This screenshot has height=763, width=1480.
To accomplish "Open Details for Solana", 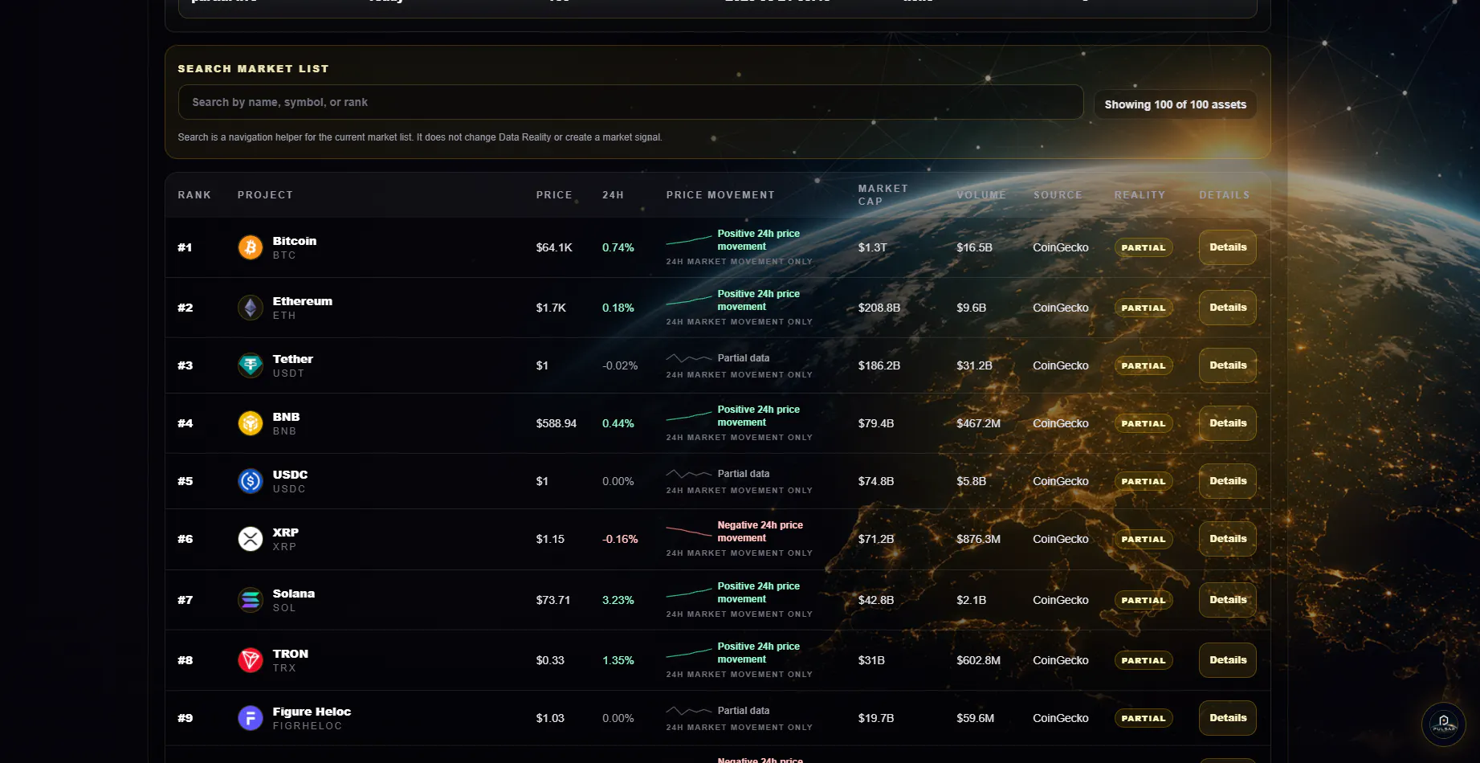I will (x=1228, y=600).
